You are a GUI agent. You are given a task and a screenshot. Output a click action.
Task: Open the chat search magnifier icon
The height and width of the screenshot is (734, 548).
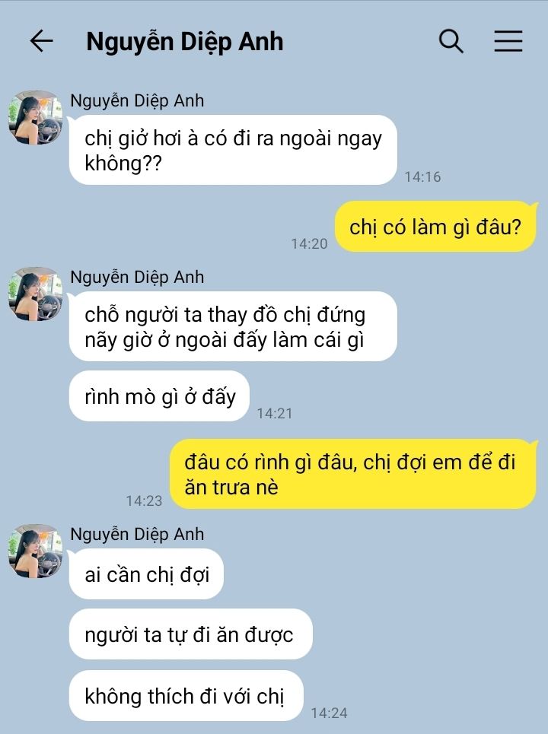(x=451, y=41)
